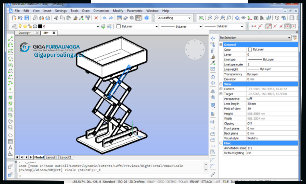This screenshot has height=184, width=306.
Task: Click the camera view icon
Action: (x=256, y=18)
